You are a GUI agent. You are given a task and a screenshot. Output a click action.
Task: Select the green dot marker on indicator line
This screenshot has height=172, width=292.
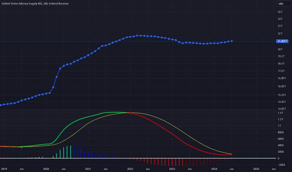[22, 147]
